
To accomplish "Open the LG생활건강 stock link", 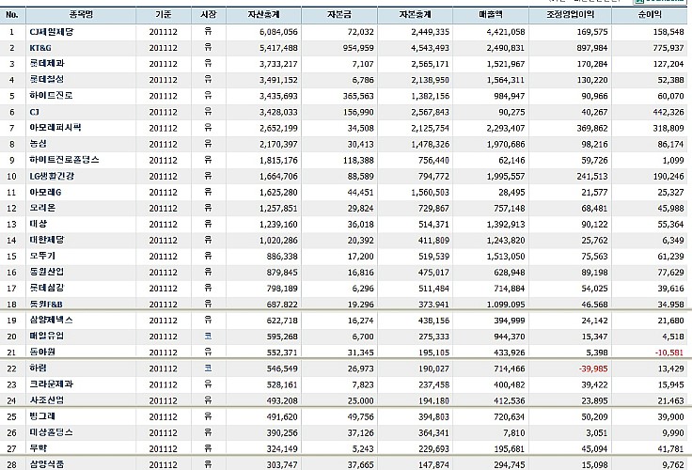I will point(52,176).
